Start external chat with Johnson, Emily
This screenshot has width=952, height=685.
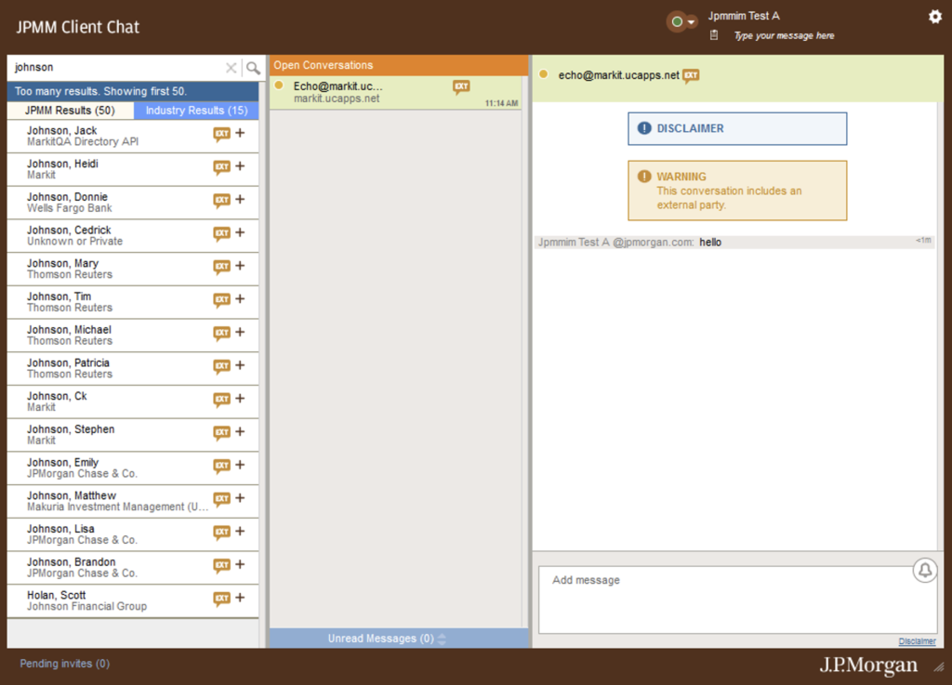point(221,466)
